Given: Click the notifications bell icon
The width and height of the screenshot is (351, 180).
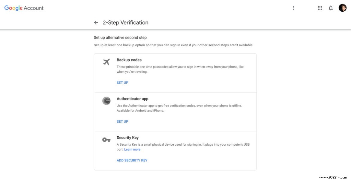Looking at the screenshot, I should pyautogui.click(x=331, y=8).
